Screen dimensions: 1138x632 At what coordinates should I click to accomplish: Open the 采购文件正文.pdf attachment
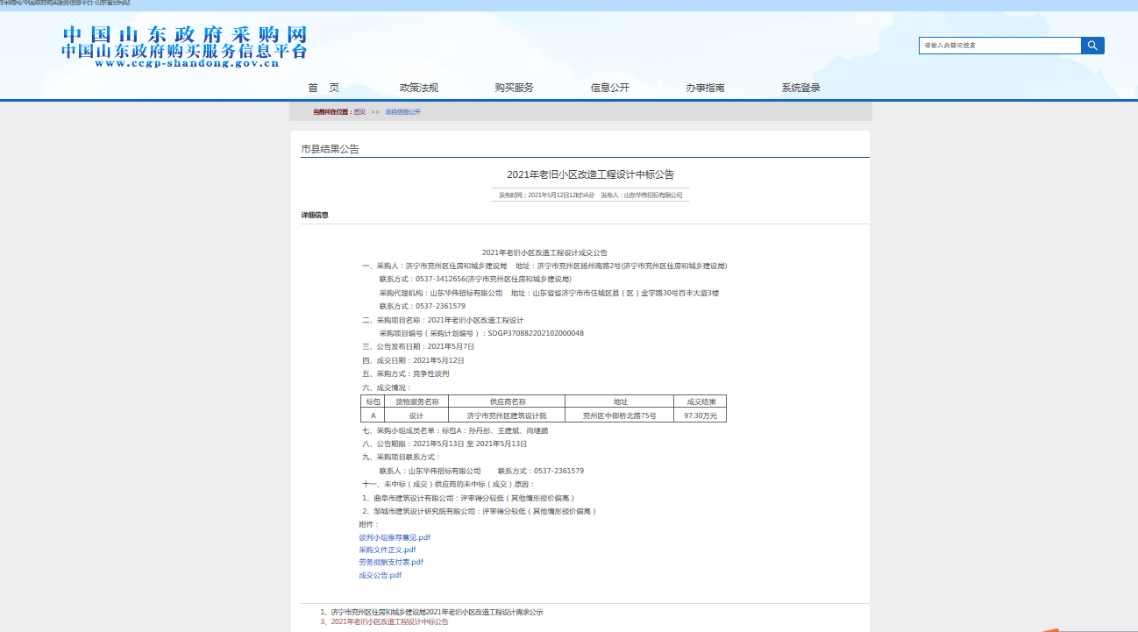coord(387,550)
